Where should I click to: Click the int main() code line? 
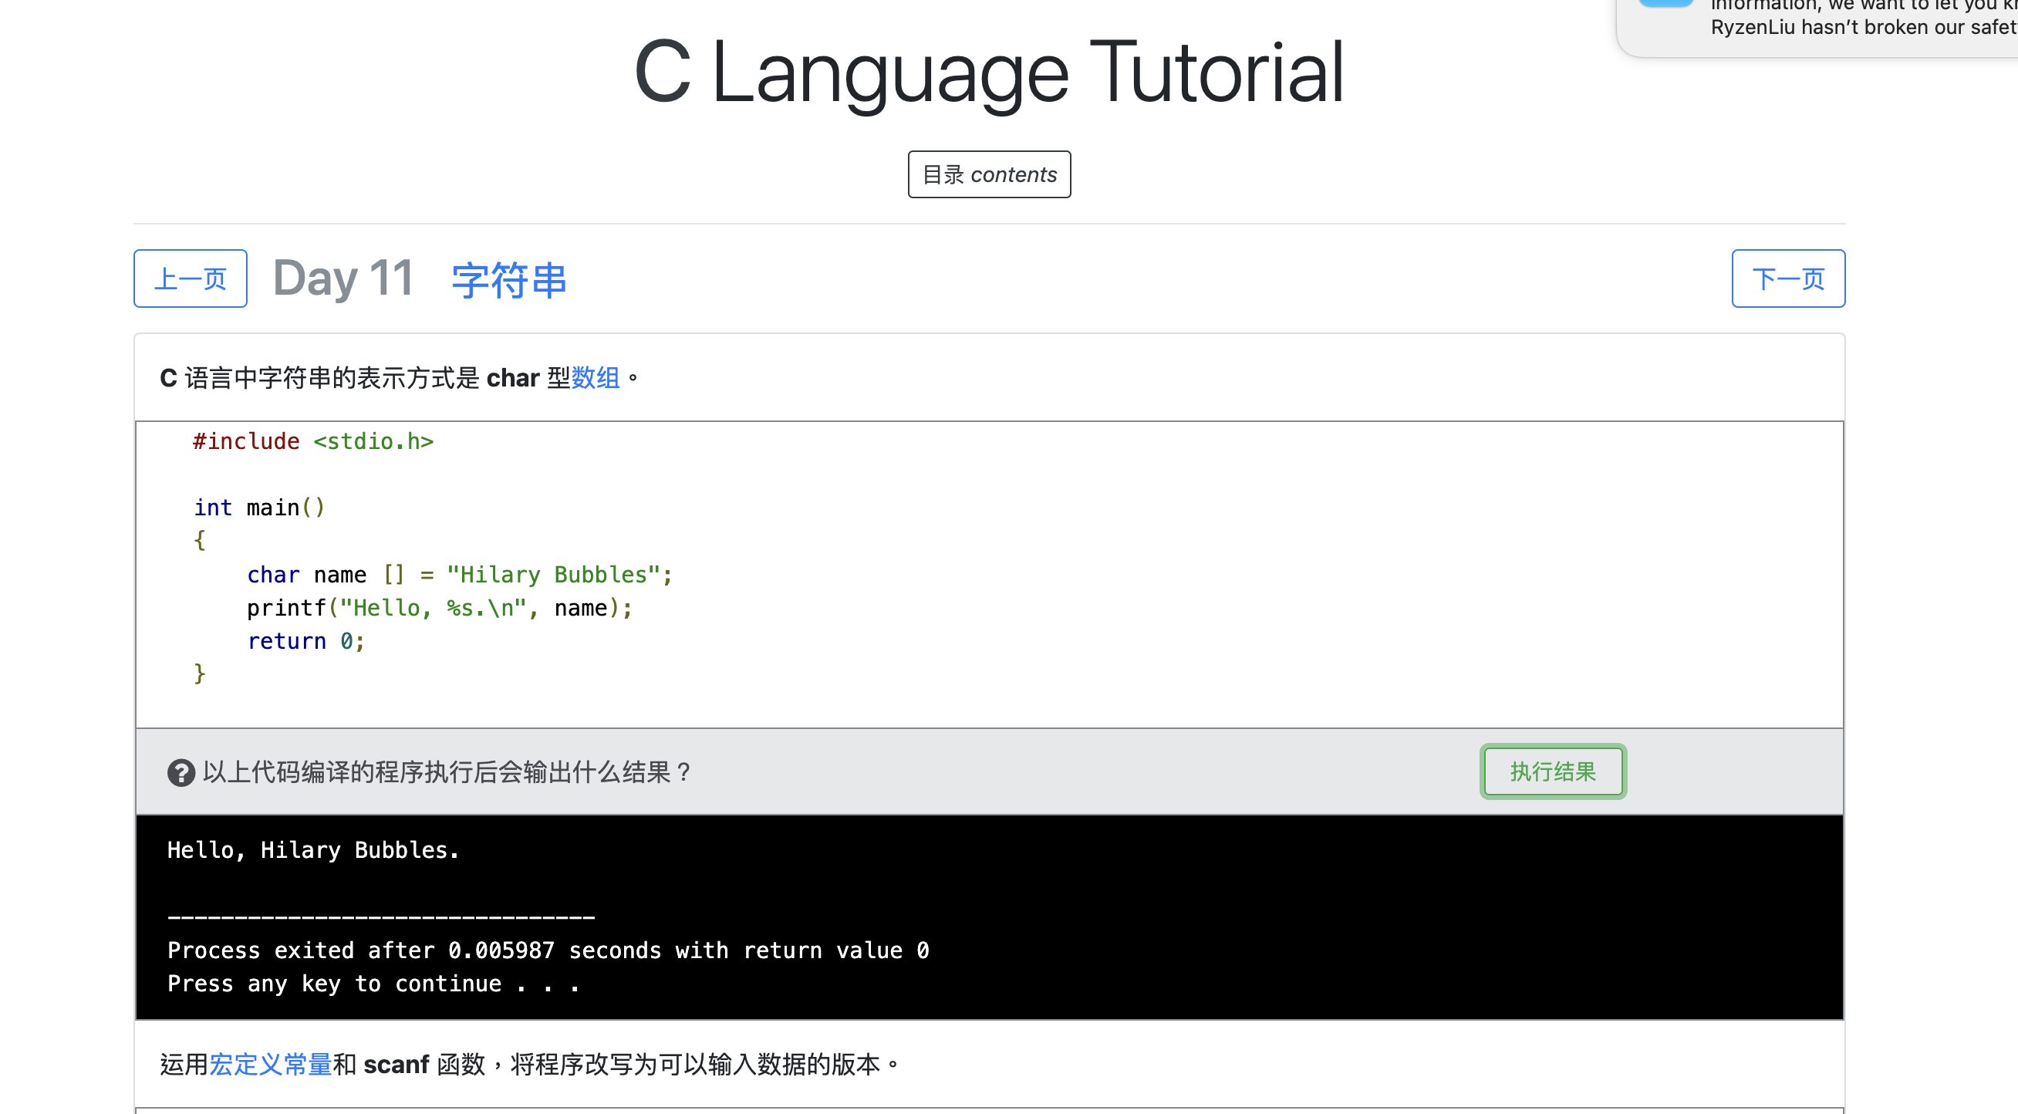tap(259, 508)
